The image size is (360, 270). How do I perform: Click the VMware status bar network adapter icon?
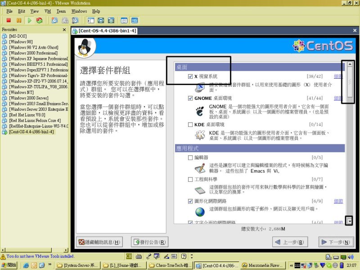click(343, 257)
